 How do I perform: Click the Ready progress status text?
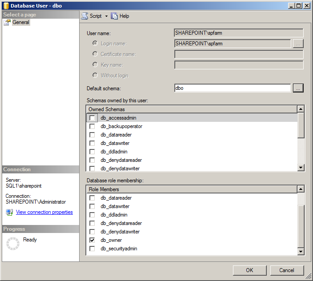(30, 240)
